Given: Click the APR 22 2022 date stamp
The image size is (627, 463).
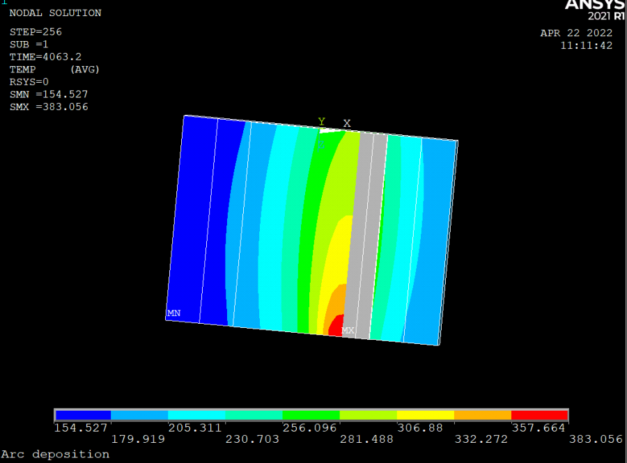Looking at the screenshot, I should pyautogui.click(x=576, y=33).
